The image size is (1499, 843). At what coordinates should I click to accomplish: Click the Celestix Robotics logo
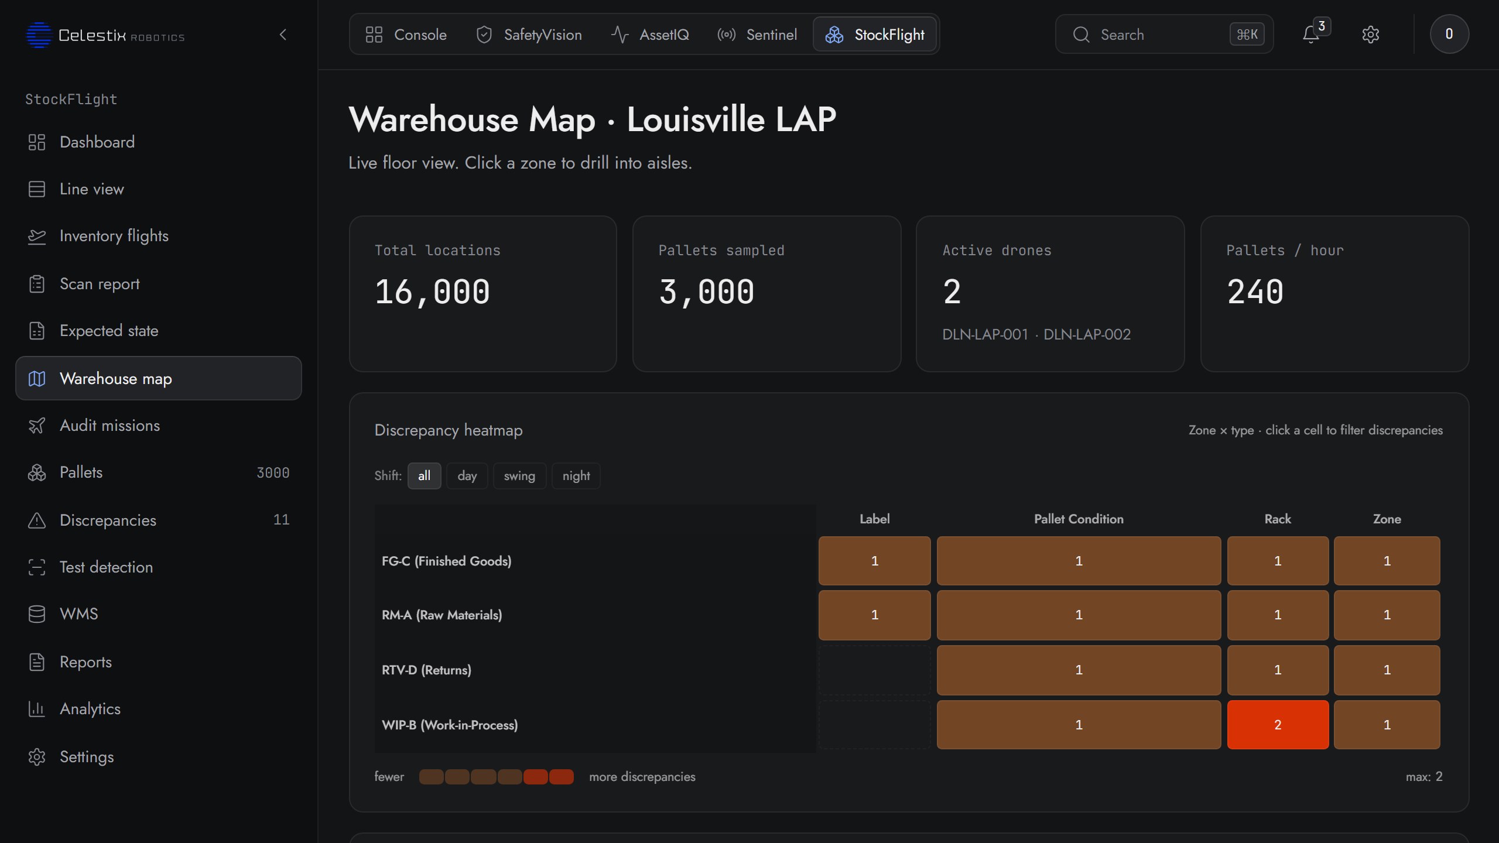[x=105, y=35]
